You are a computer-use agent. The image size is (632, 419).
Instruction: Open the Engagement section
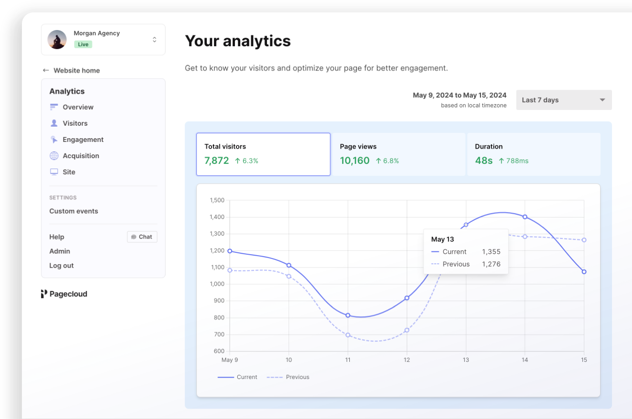pyautogui.click(x=83, y=140)
